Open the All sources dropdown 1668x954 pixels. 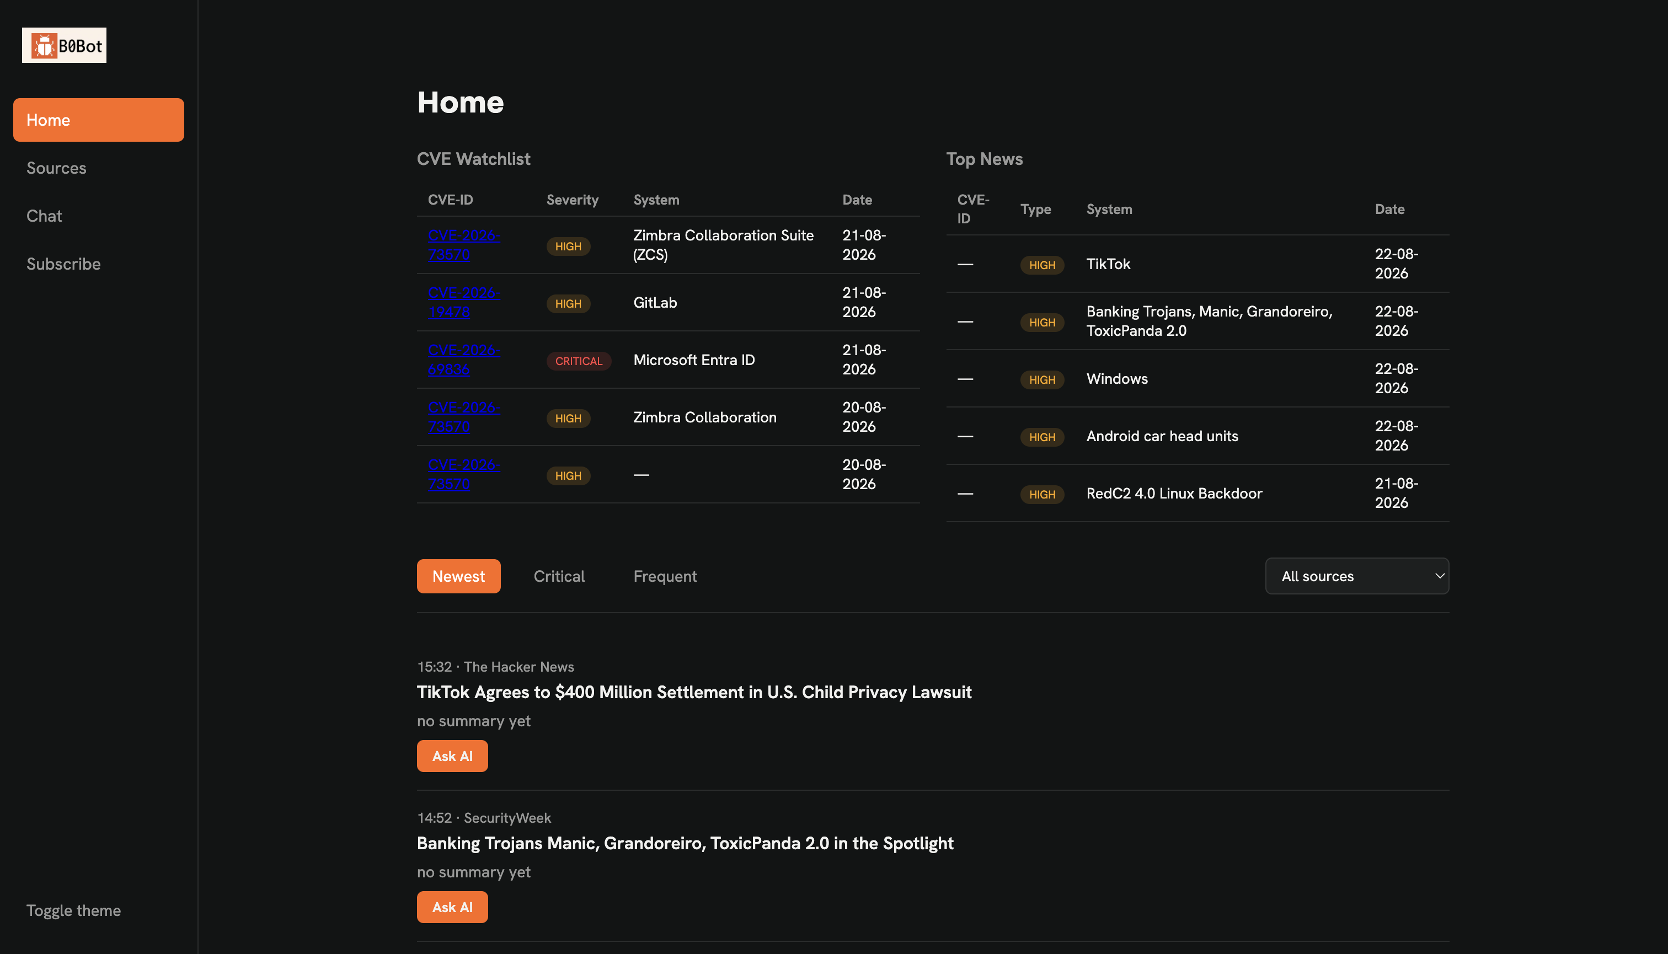[x=1357, y=576]
